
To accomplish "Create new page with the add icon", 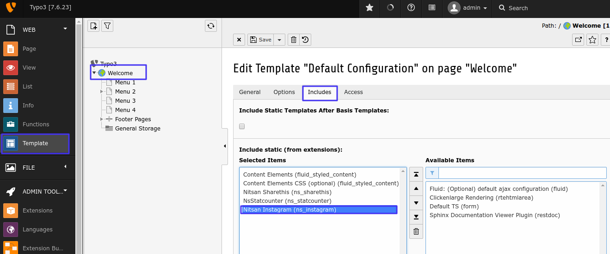I will coord(93,26).
